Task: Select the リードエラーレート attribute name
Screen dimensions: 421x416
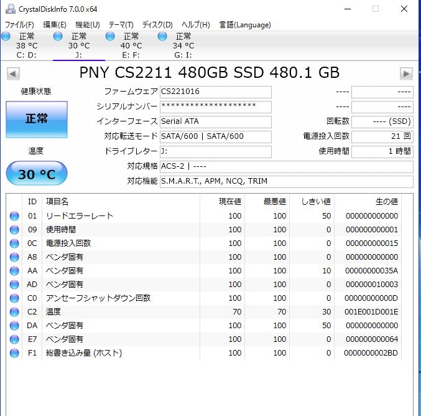Action: (80, 216)
